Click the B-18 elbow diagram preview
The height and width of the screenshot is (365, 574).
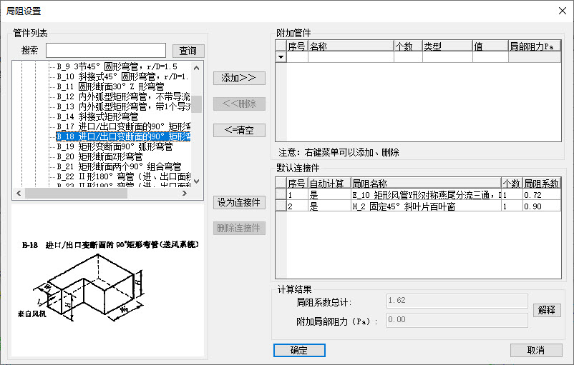click(107, 281)
